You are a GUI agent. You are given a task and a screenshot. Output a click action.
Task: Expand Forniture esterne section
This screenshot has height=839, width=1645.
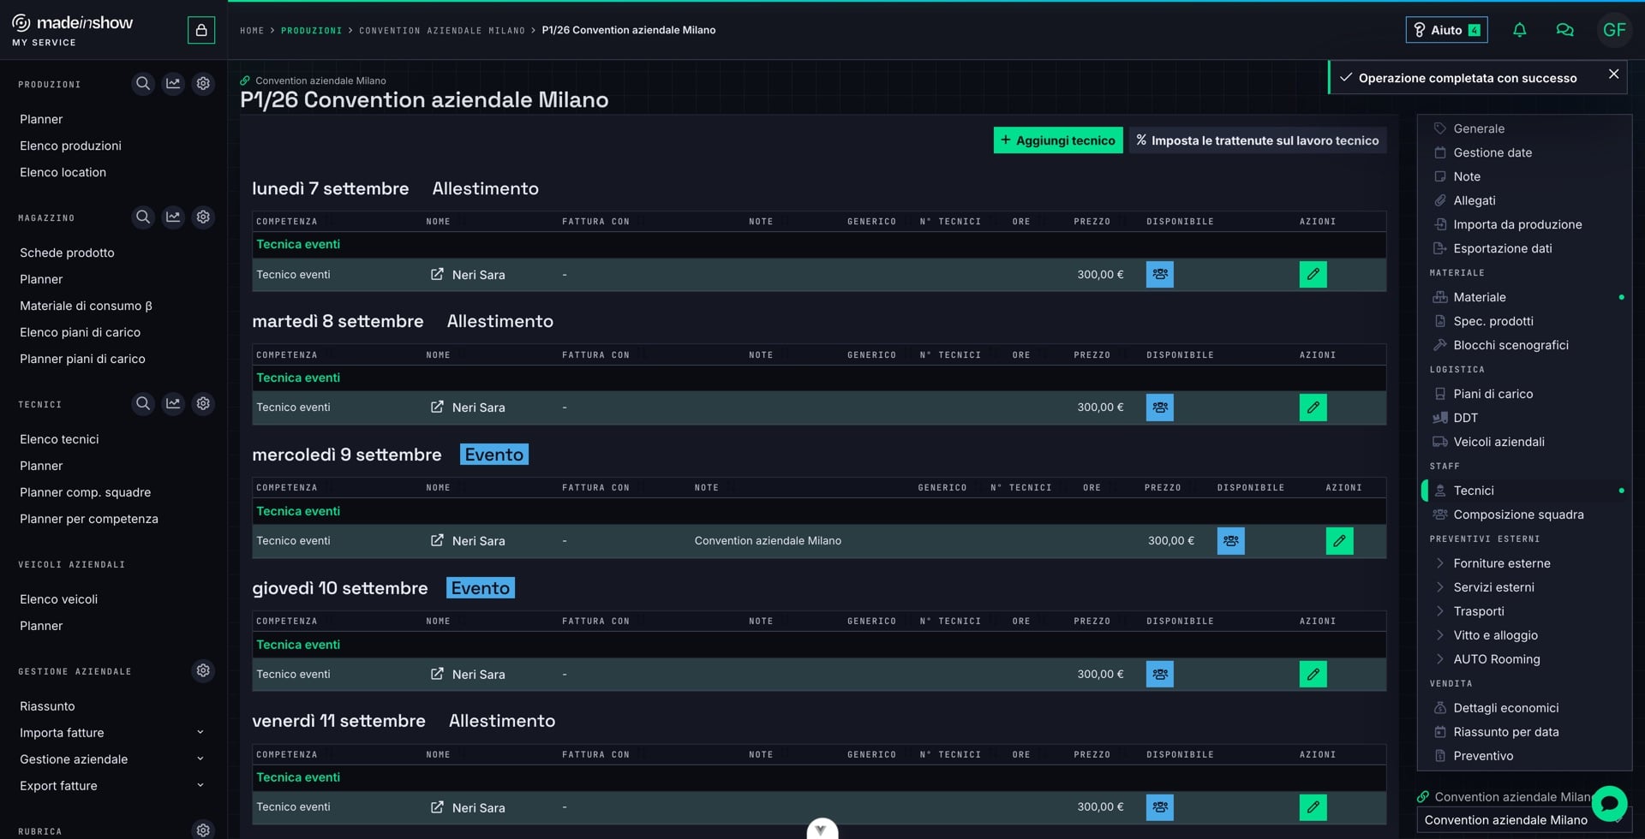click(x=1491, y=563)
